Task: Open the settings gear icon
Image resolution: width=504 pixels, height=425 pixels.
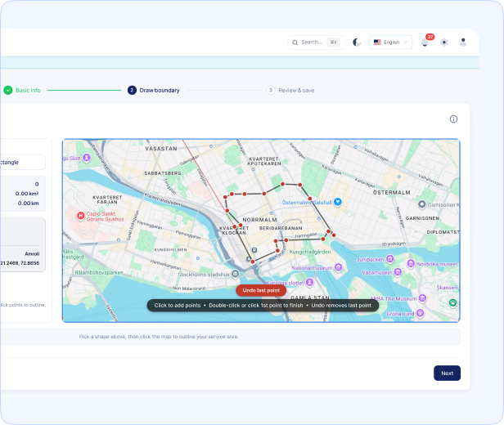Action: pos(444,42)
